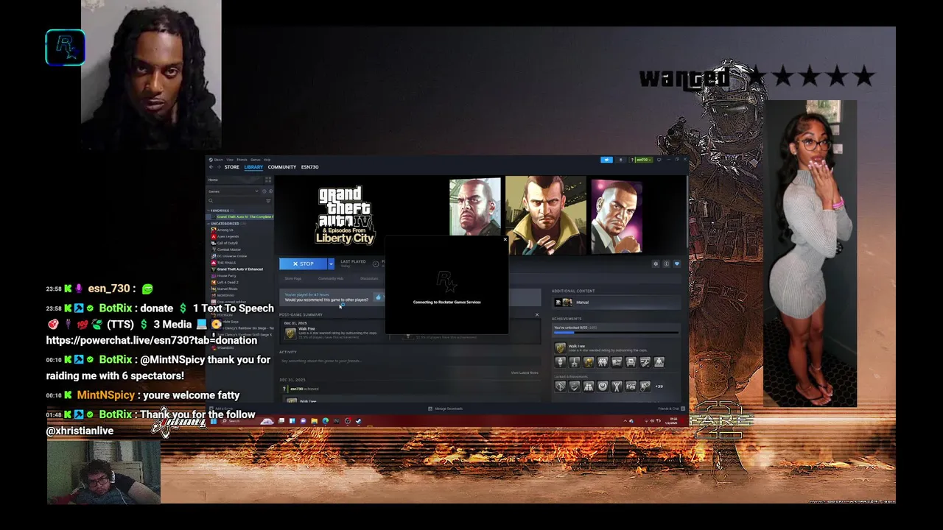Image resolution: width=943 pixels, height=530 pixels.
Task: Open the View menu in Steam
Action: click(230, 160)
